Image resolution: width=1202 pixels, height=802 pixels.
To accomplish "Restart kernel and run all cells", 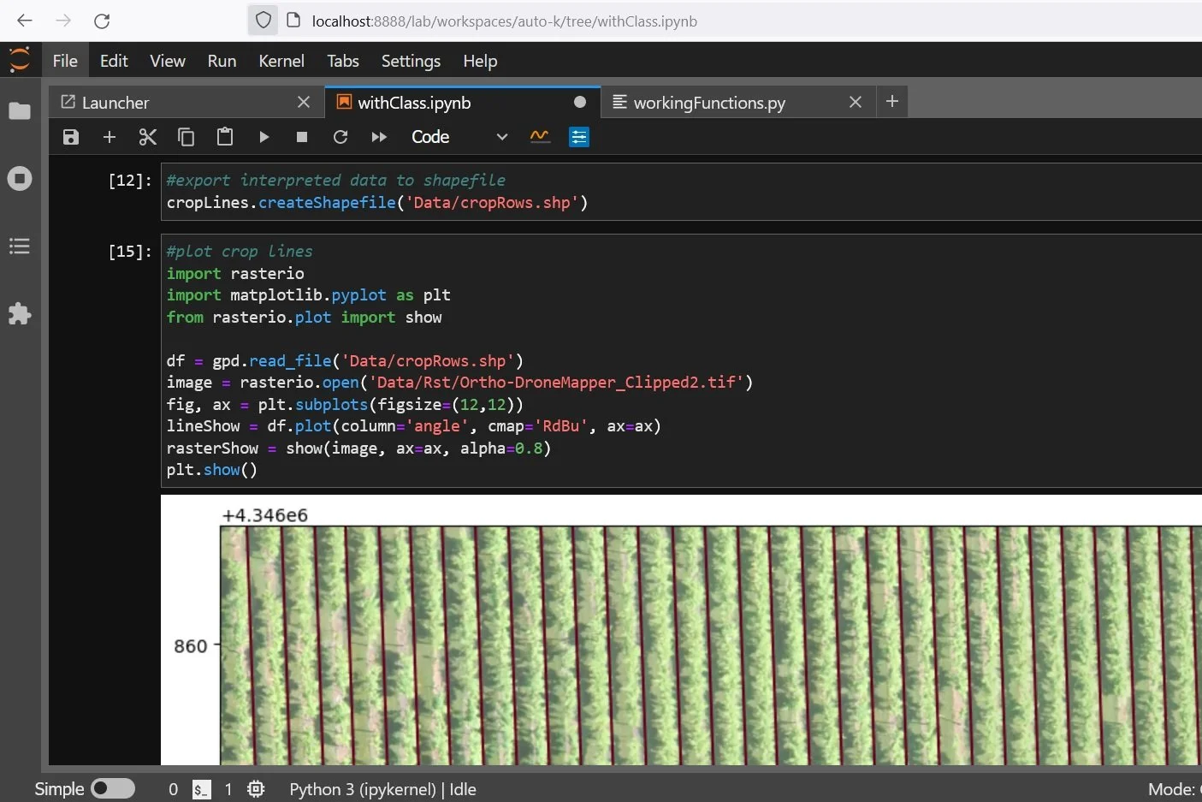I will 378,137.
